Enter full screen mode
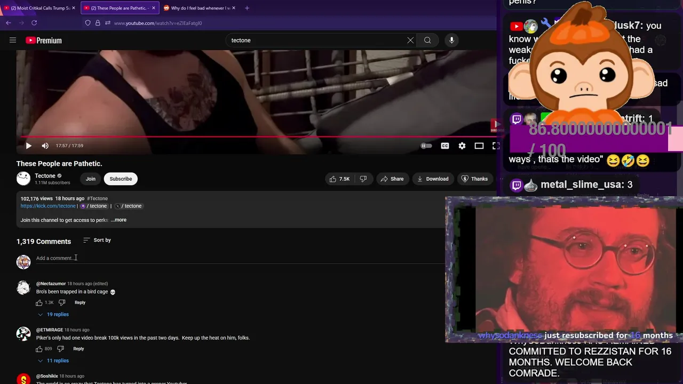Viewport: 683px width, 384px height. (x=496, y=146)
